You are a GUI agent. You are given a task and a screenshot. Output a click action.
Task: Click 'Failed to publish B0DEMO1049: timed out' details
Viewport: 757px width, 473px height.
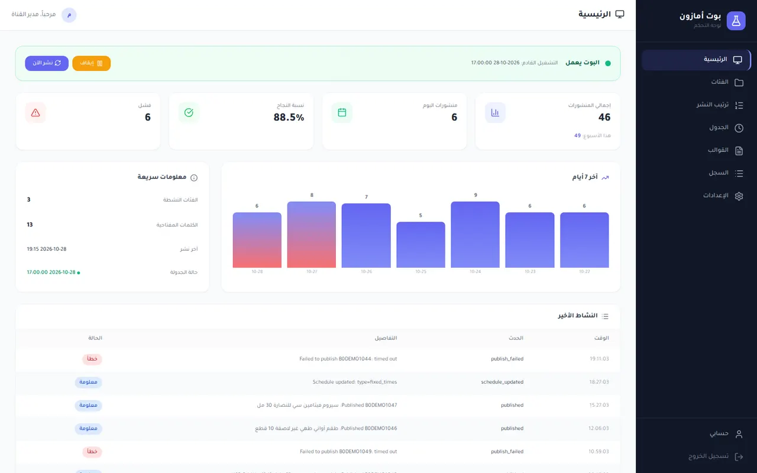point(348,452)
